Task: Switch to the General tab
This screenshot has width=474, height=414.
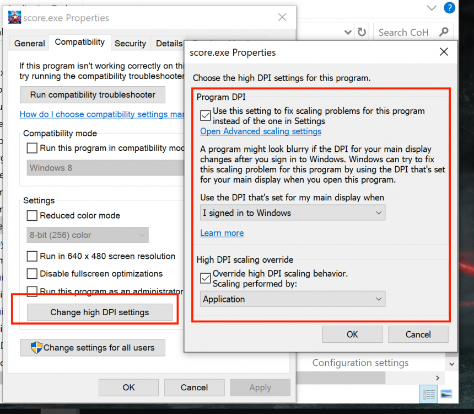Action: [29, 43]
